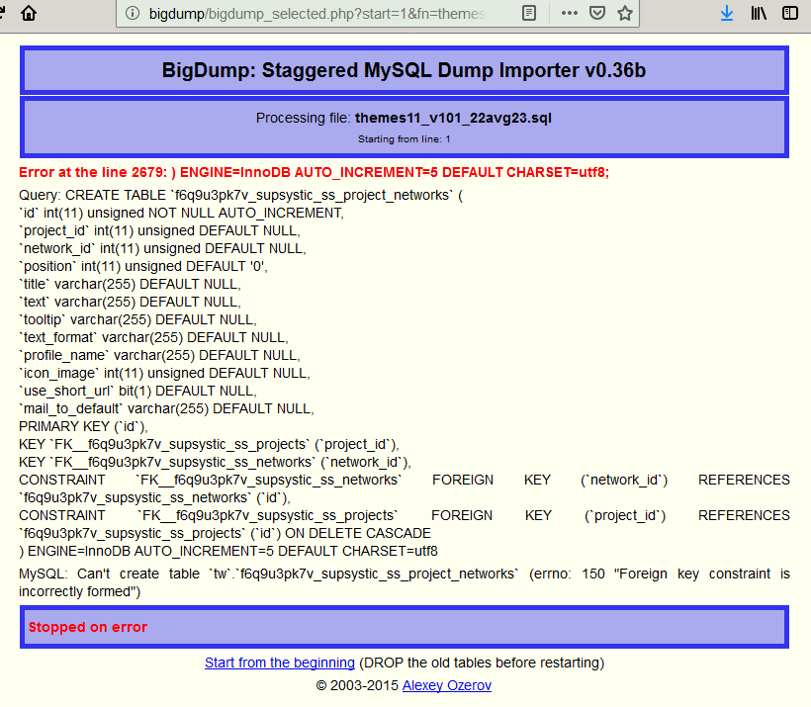Open page actions three-dot menu
Screen dimensions: 811x707
coord(570,14)
